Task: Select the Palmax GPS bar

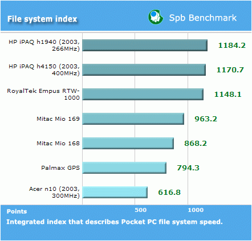Action: click(x=124, y=168)
